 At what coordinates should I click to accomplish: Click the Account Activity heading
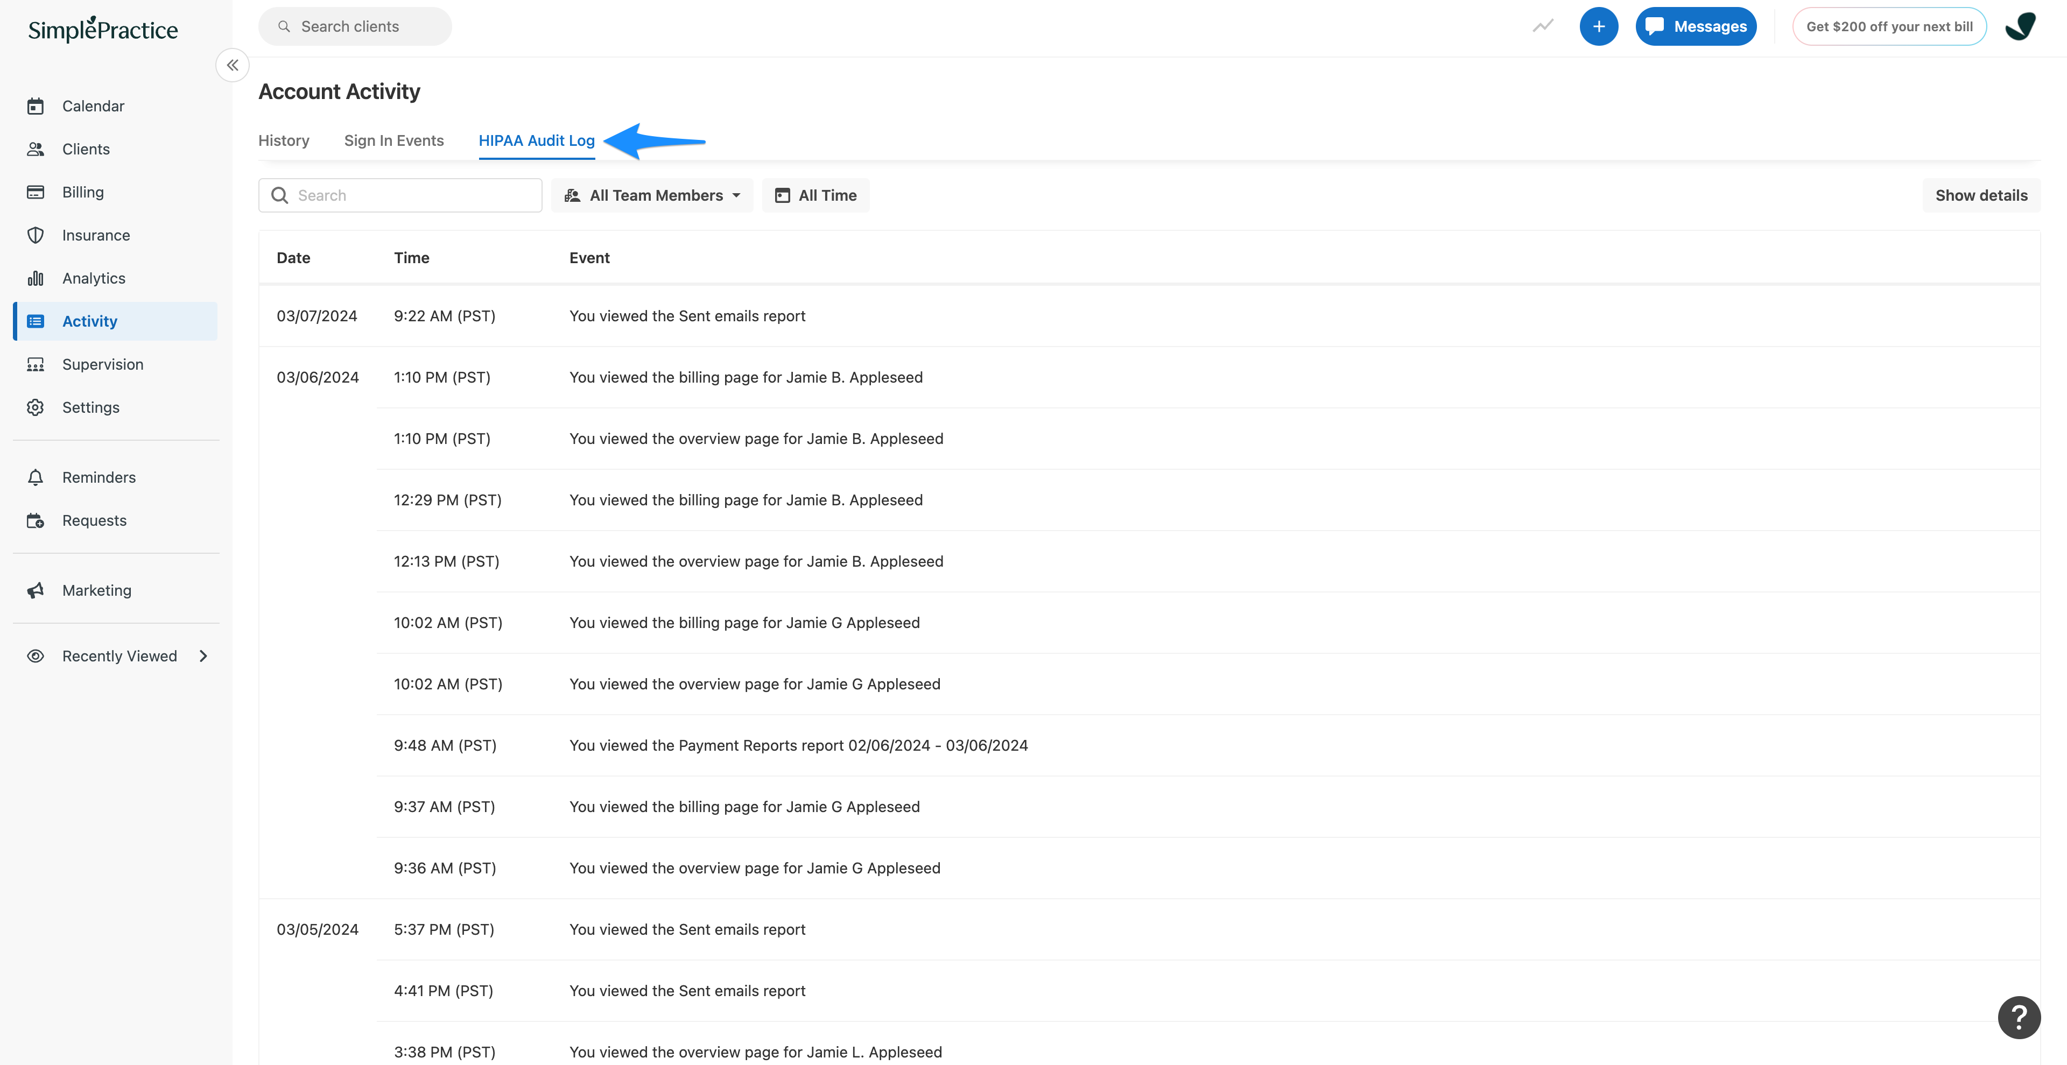point(340,91)
